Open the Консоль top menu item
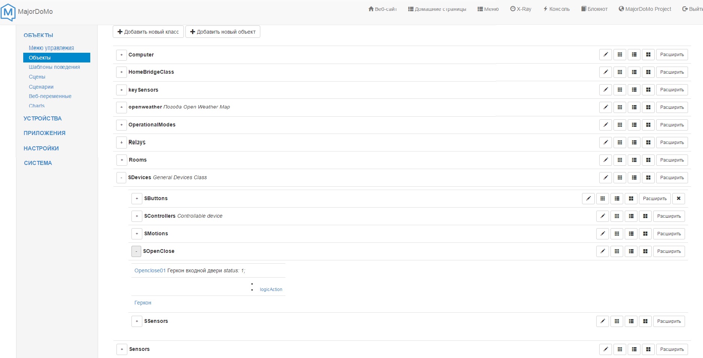This screenshot has height=358, width=703. click(557, 9)
